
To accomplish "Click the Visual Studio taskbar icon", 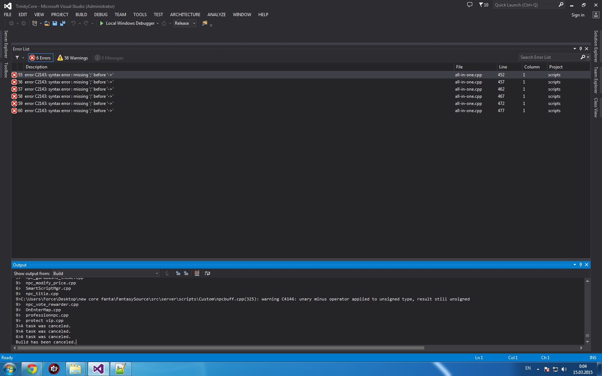I will click(99, 368).
